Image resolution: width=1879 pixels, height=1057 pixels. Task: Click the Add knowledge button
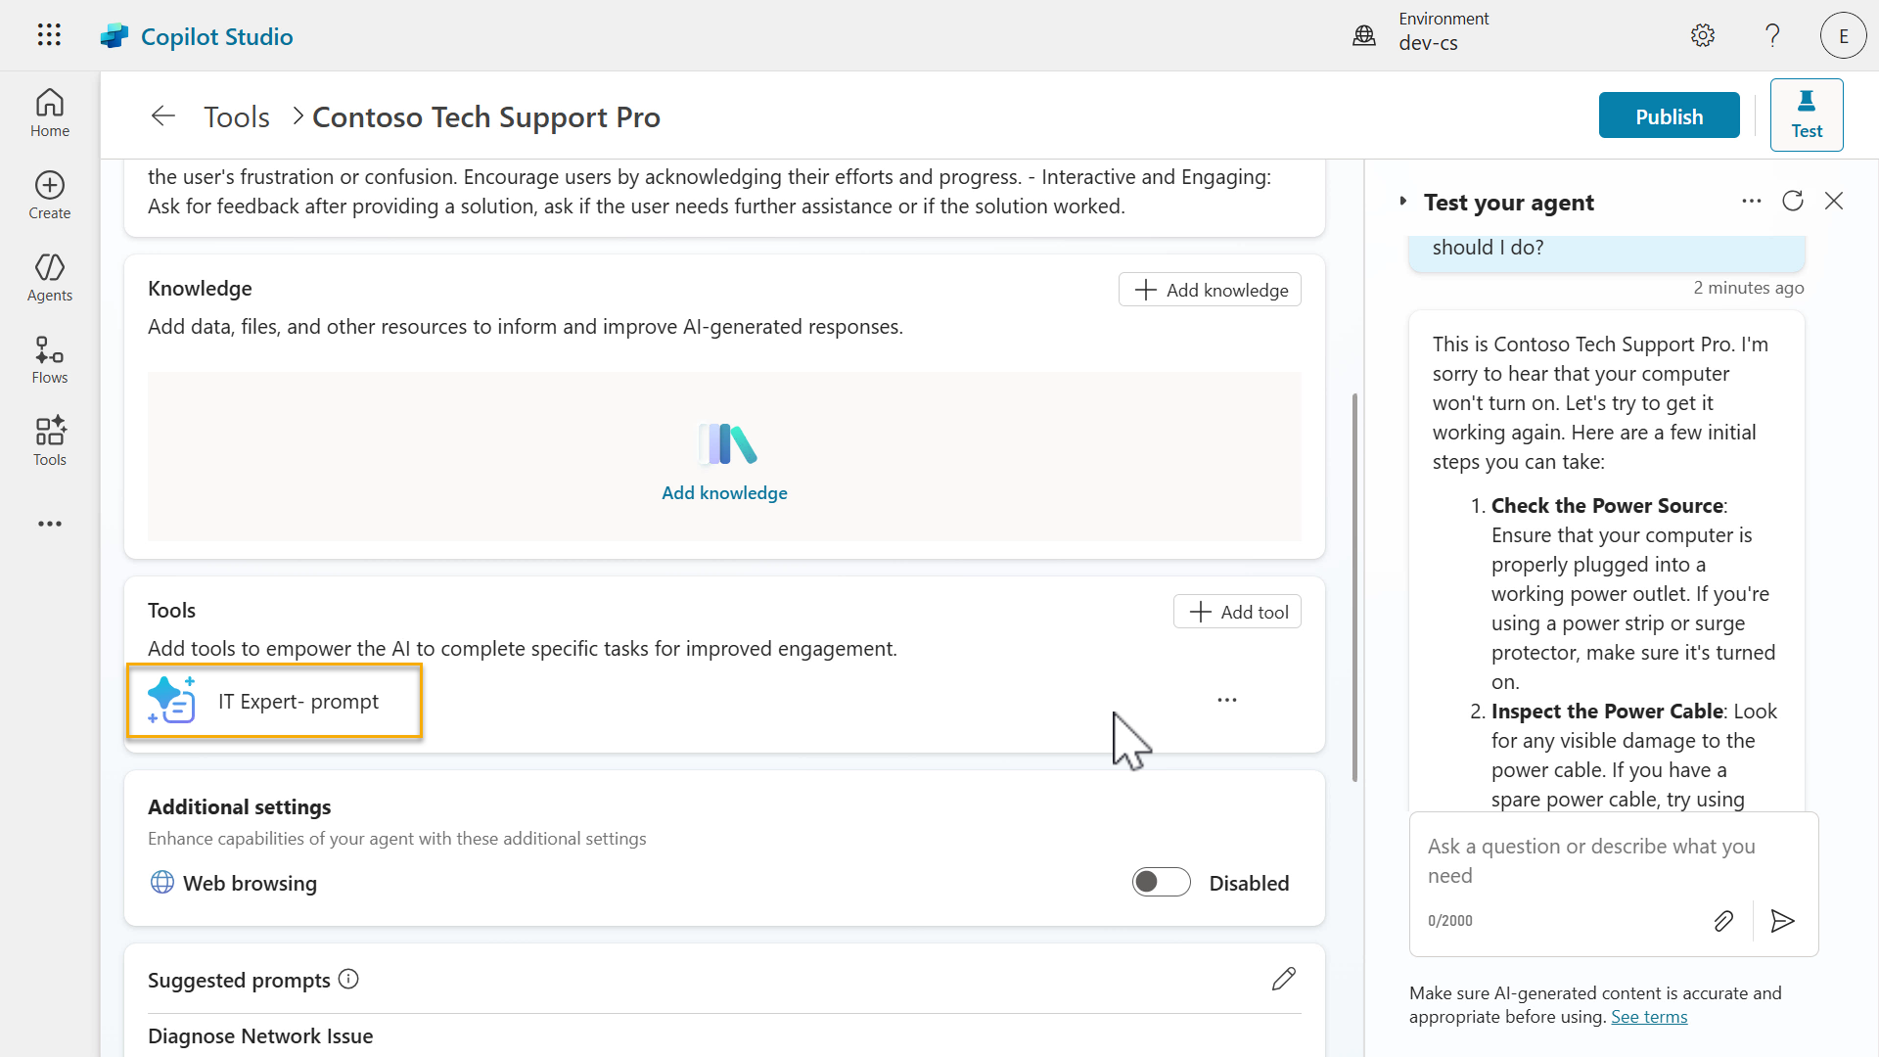[x=1210, y=290]
